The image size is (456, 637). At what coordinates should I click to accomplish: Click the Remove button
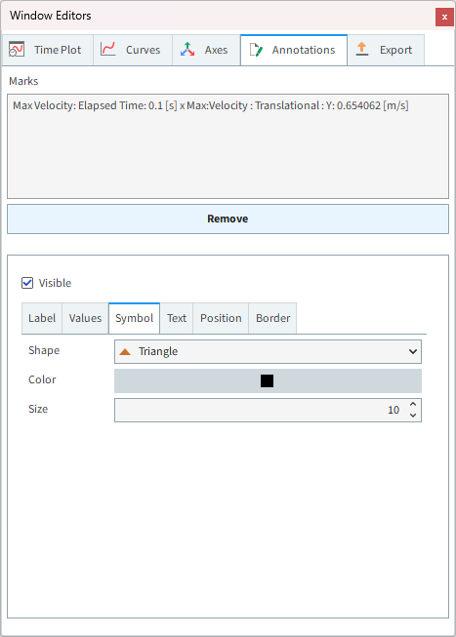(228, 219)
